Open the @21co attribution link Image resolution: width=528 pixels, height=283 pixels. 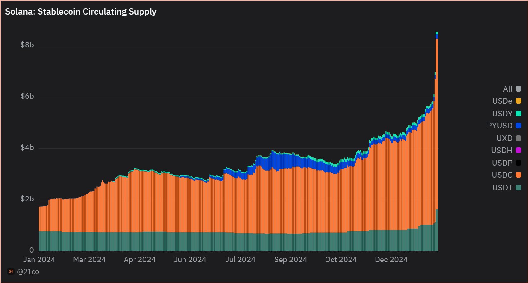click(x=28, y=272)
